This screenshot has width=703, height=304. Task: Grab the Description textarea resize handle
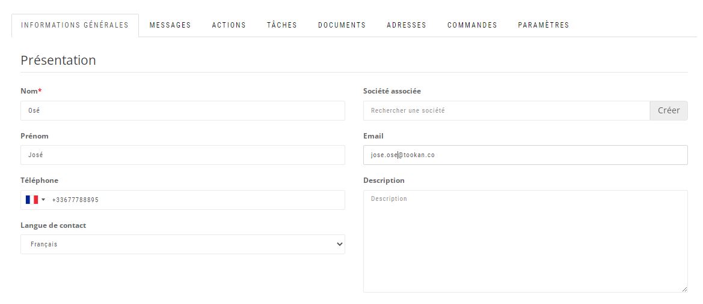pos(684,289)
